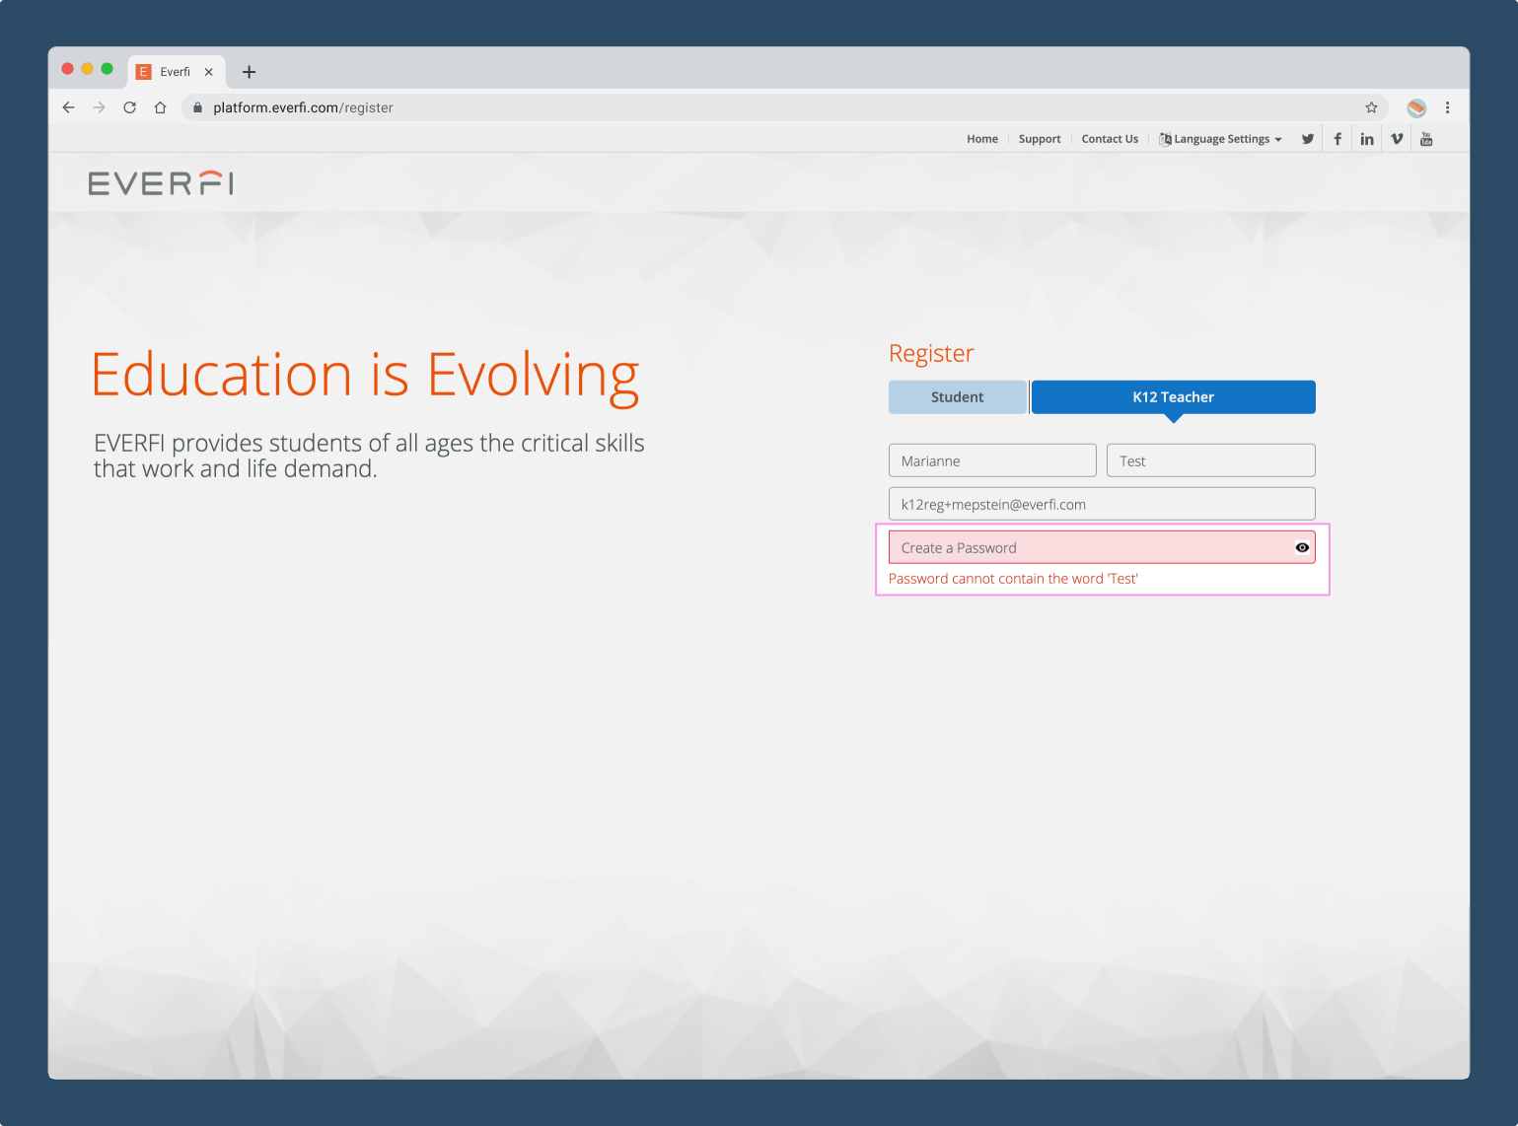
Task: Open the browser home page
Action: click(x=160, y=107)
